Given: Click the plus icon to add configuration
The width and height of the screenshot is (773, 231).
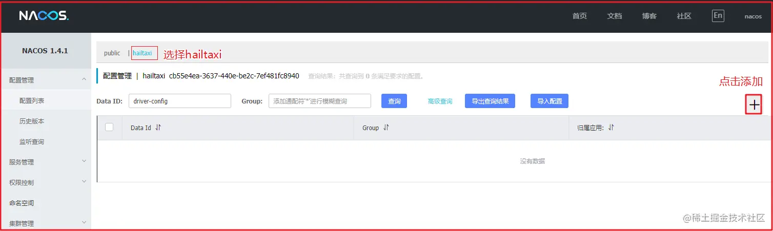Looking at the screenshot, I should (754, 104).
